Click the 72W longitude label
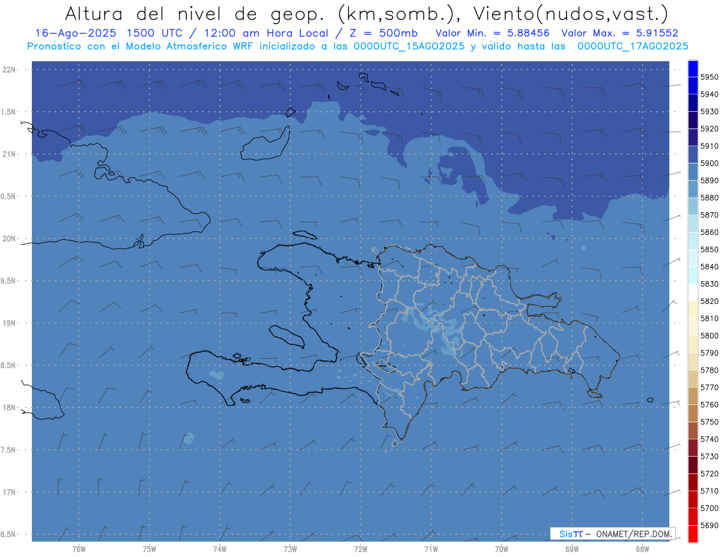This screenshot has height=557, width=721. (360, 549)
